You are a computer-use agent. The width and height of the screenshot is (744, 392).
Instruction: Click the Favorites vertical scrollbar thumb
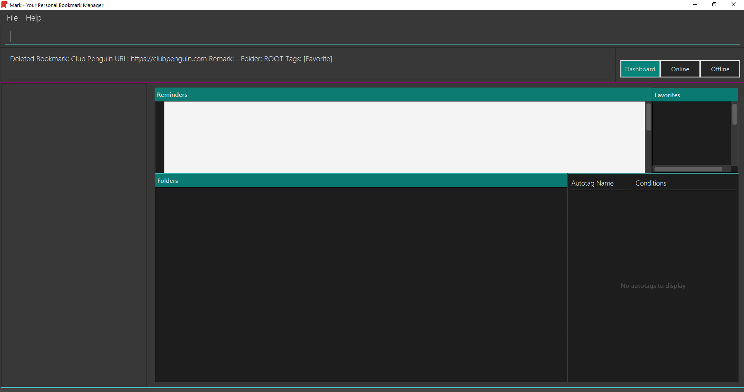click(x=734, y=114)
